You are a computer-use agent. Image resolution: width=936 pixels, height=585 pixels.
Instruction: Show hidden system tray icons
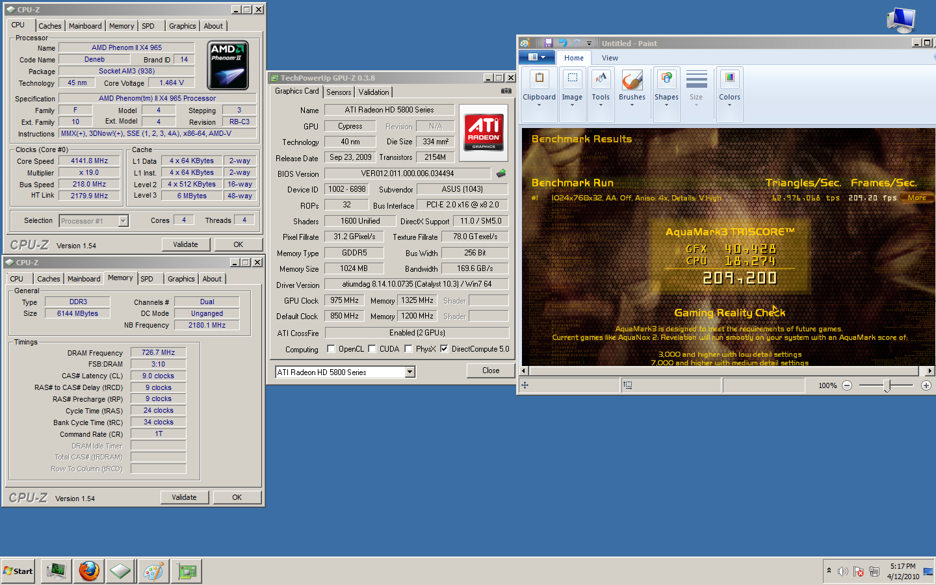pyautogui.click(x=829, y=571)
